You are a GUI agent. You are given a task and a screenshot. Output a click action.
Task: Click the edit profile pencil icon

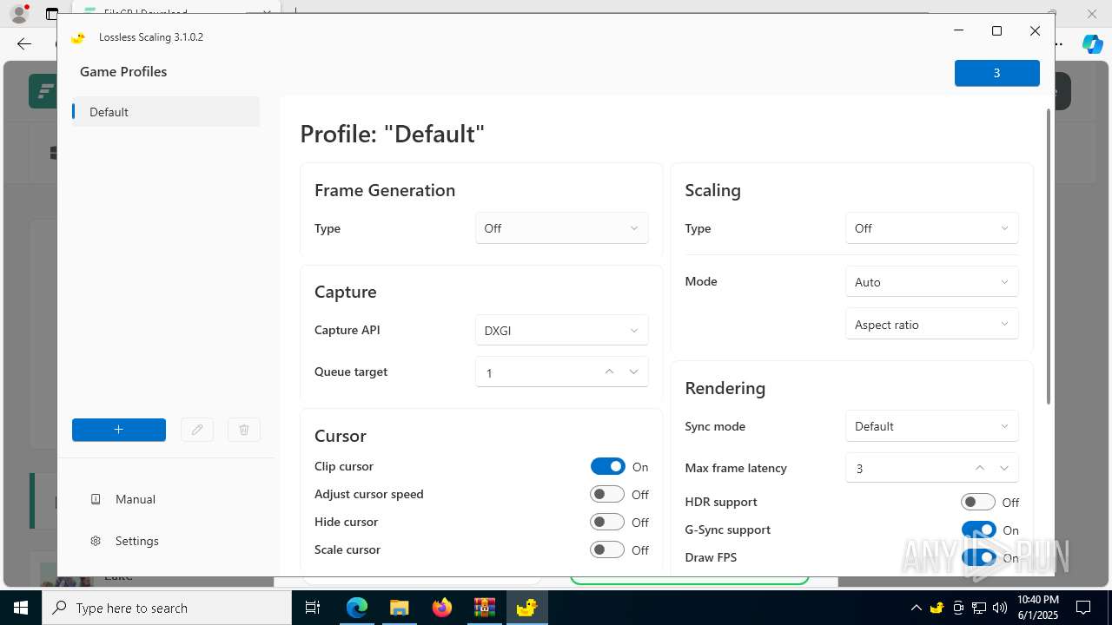197,430
